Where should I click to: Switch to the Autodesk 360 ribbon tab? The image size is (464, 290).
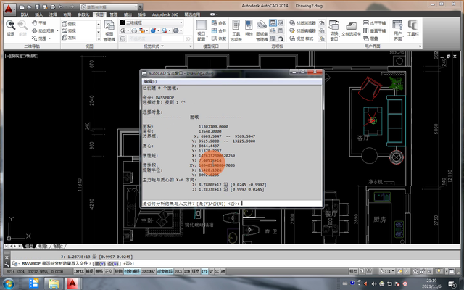[x=165, y=14]
